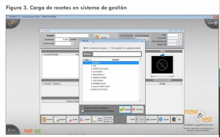
Task: Click the search icon next to Insumo field
Action: click(x=91, y=36)
